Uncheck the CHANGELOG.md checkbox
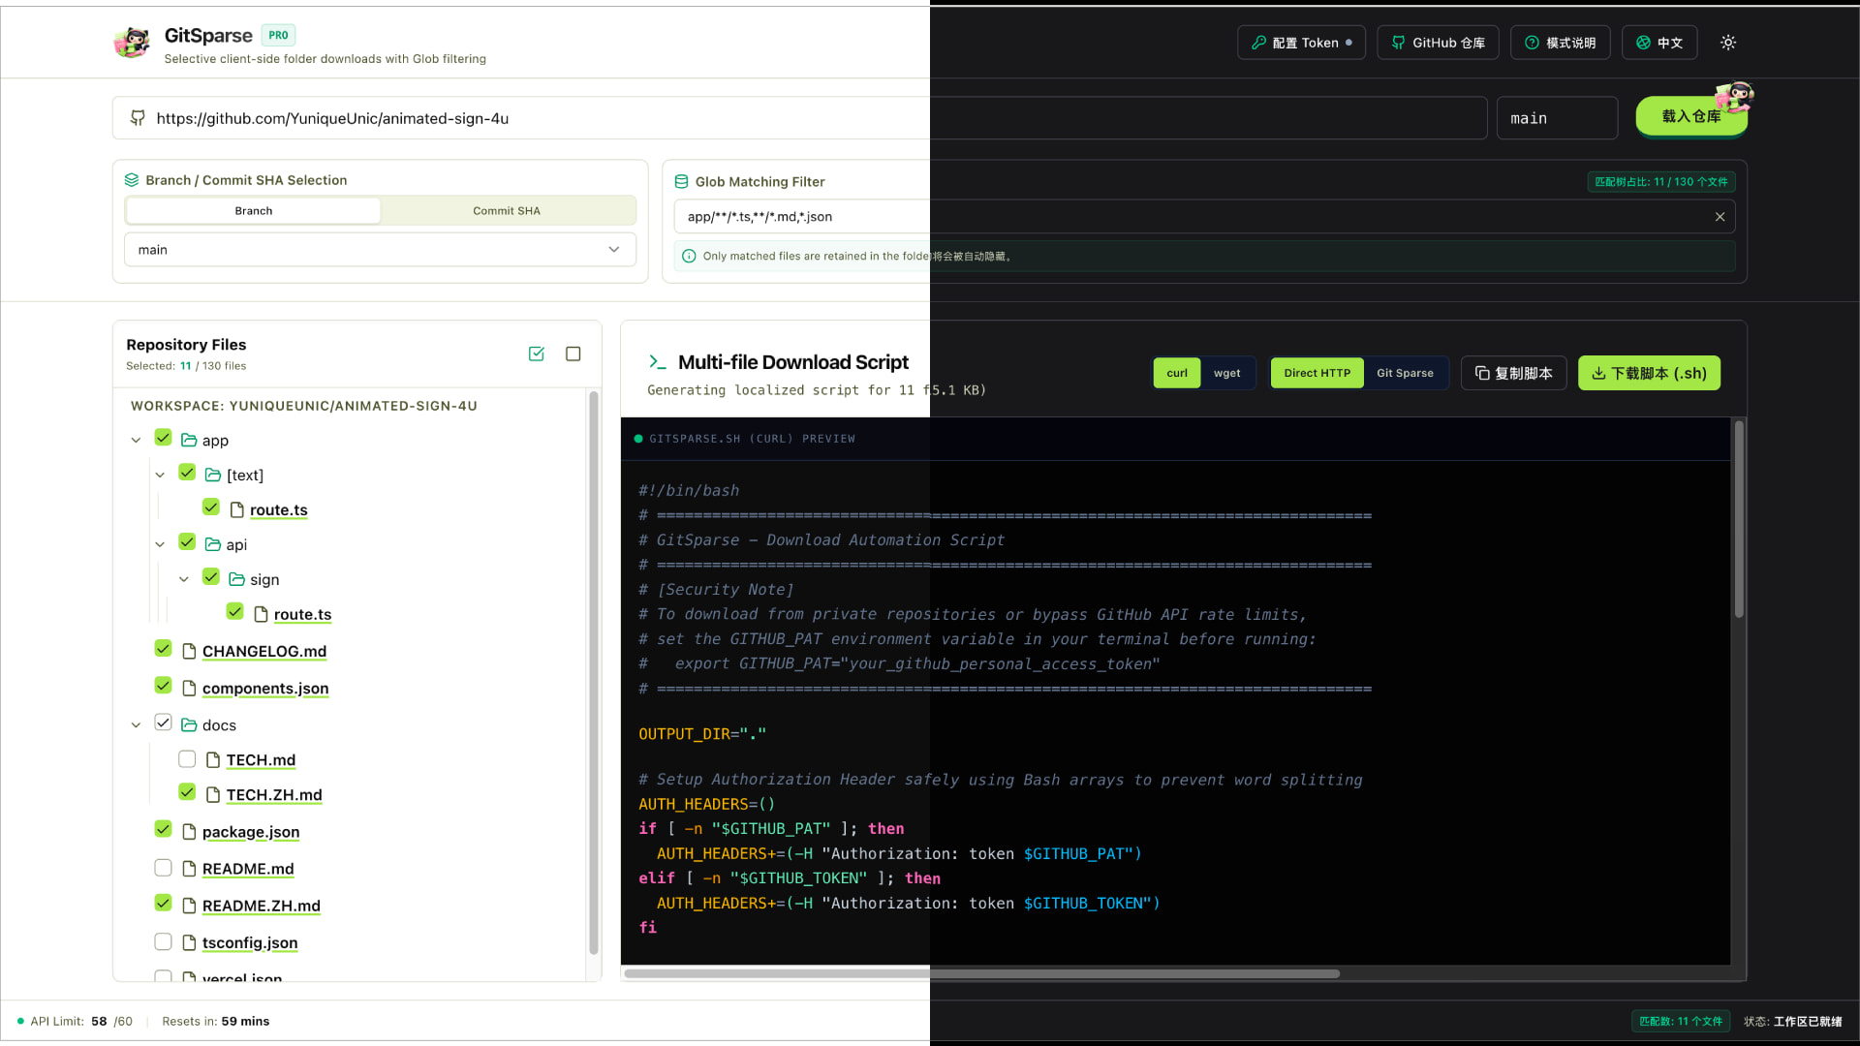 pyautogui.click(x=163, y=649)
